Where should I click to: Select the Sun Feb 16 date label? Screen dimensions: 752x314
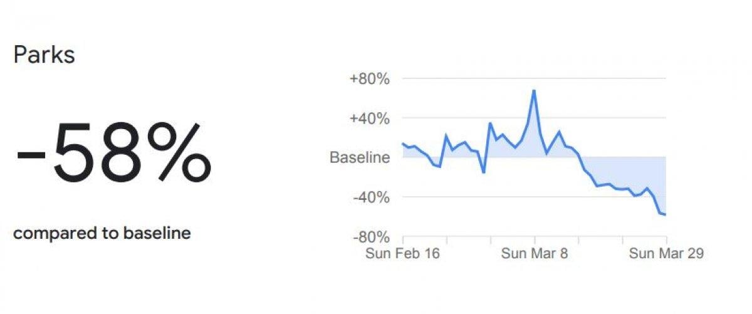click(x=402, y=254)
